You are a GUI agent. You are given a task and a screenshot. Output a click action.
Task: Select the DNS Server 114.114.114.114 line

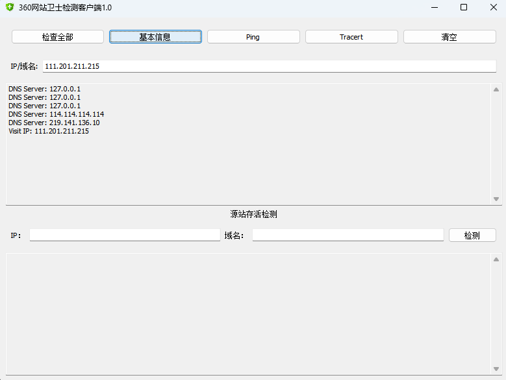(x=56, y=114)
